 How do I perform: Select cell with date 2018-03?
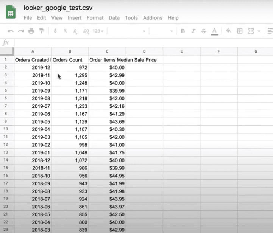(33, 230)
